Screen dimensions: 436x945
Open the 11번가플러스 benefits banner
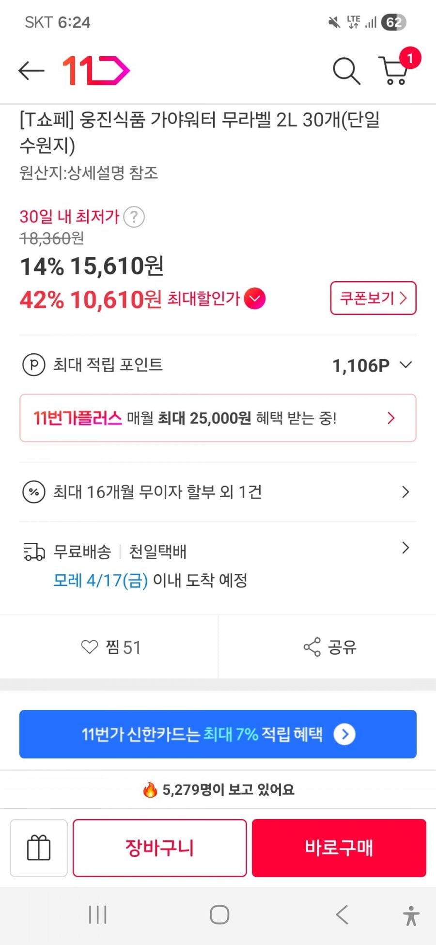[x=218, y=418]
